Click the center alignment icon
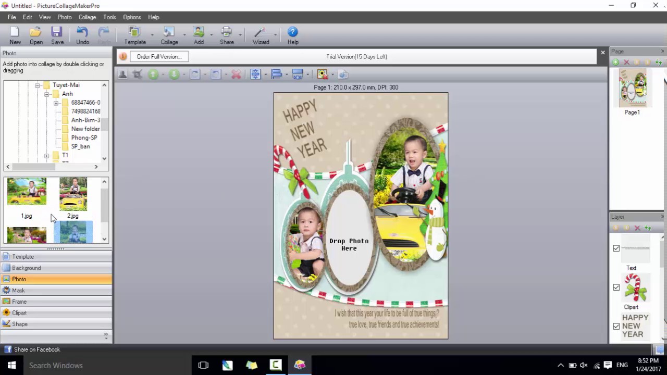 tap(255, 74)
